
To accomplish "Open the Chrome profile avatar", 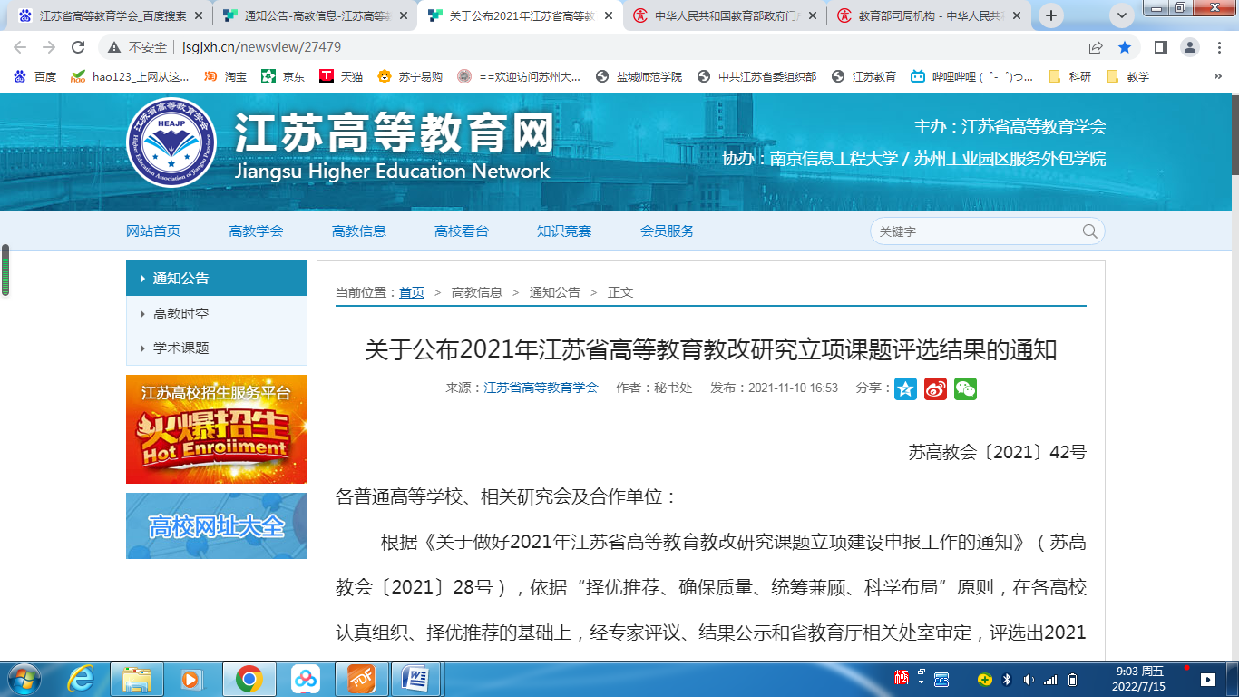I will coord(1189,47).
